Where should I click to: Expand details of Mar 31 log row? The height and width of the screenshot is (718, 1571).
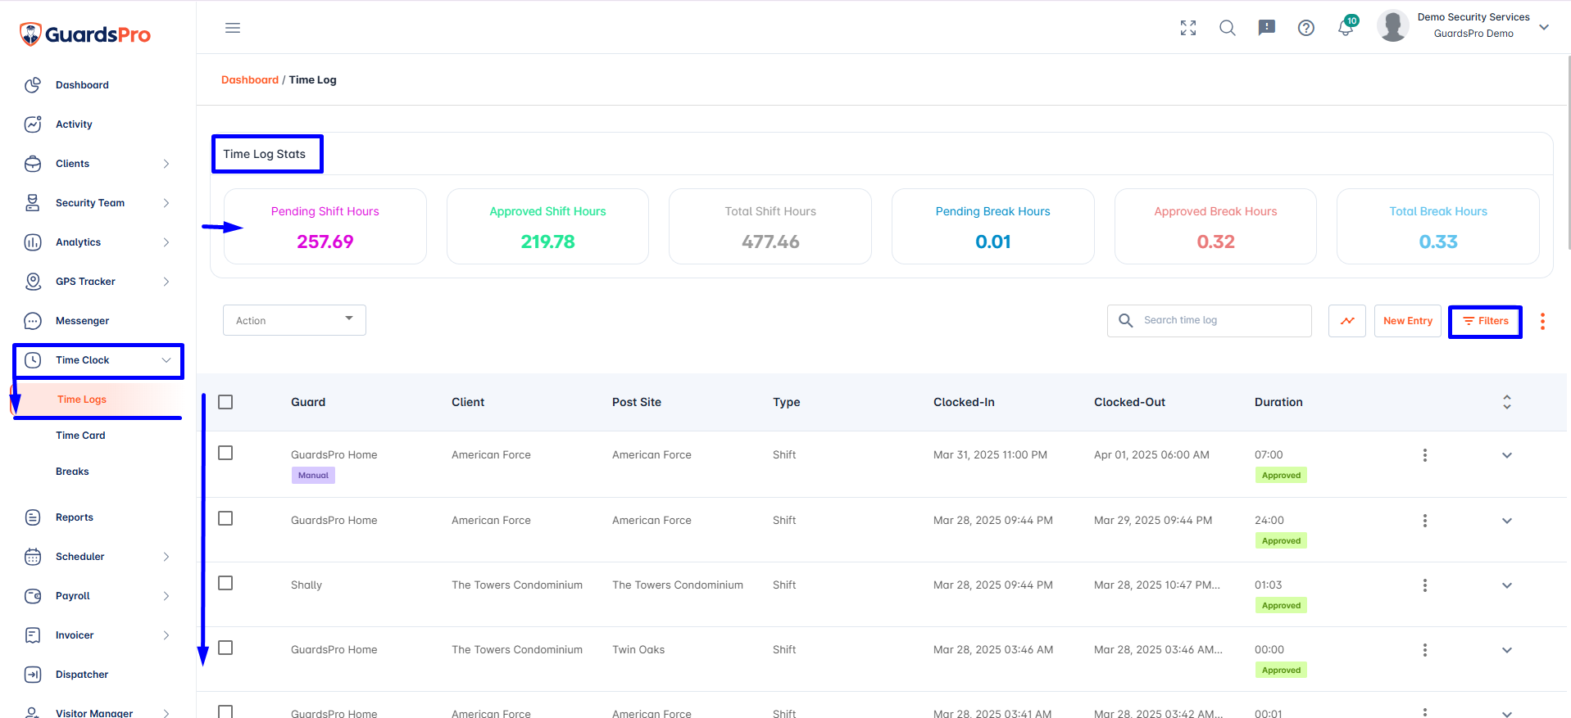pyautogui.click(x=1507, y=455)
